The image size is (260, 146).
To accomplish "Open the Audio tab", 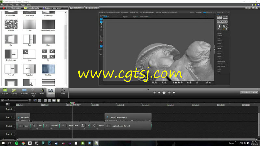I will (42, 91).
